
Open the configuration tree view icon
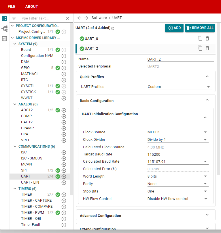point(5,19)
